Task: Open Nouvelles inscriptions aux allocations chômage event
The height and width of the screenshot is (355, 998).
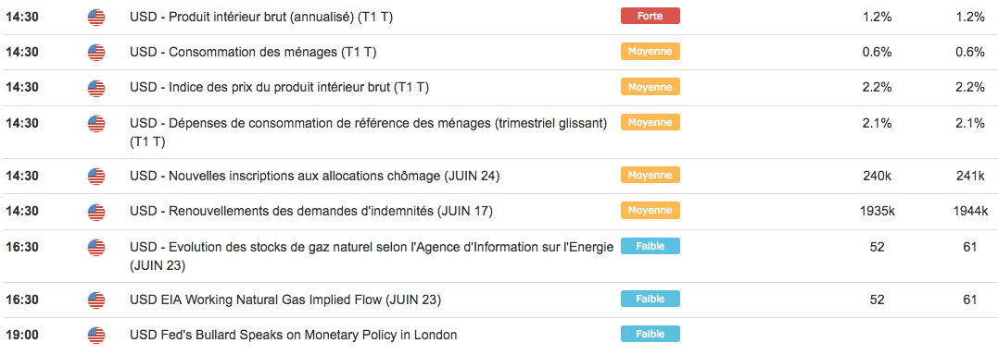Action: point(314,177)
